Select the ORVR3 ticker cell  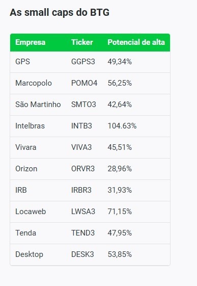point(83,169)
